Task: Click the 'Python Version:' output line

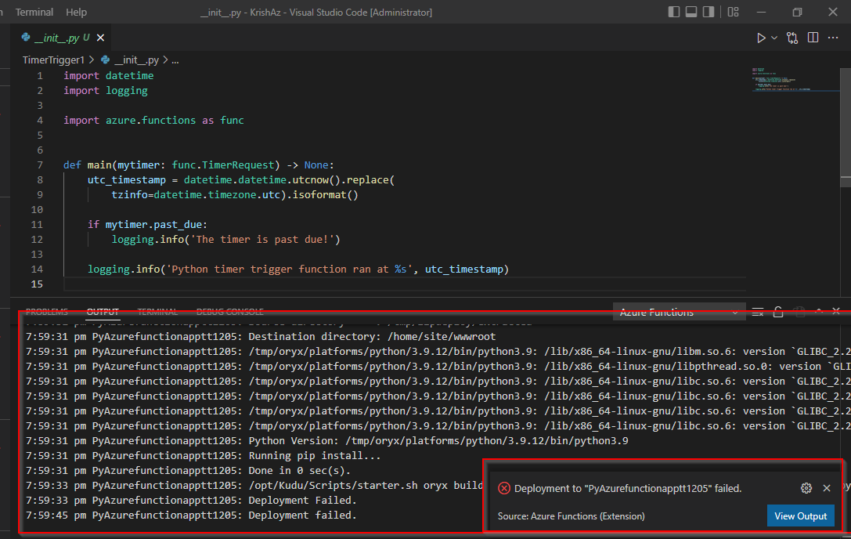Action: click(x=326, y=440)
